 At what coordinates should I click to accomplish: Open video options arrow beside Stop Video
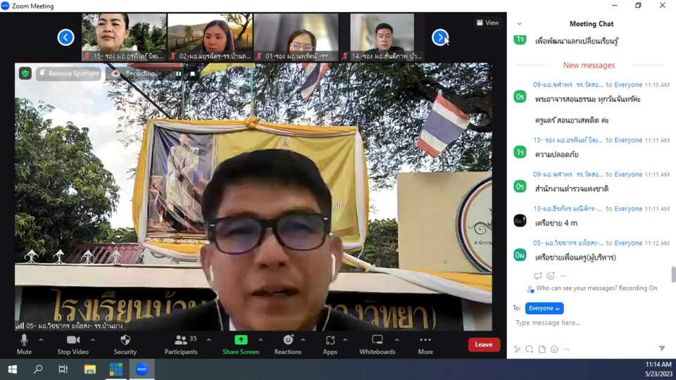[x=93, y=340]
